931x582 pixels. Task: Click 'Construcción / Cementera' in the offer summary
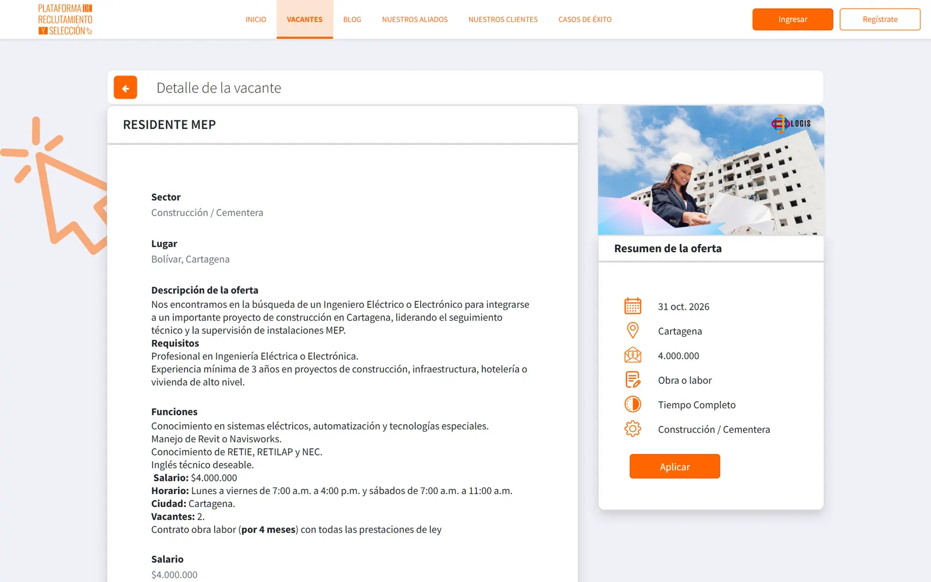[x=714, y=430]
